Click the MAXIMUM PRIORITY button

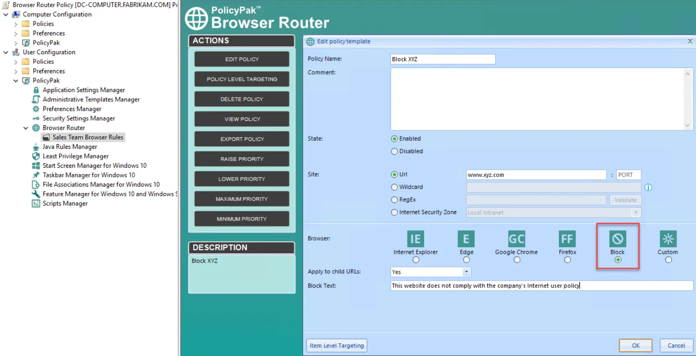(242, 199)
